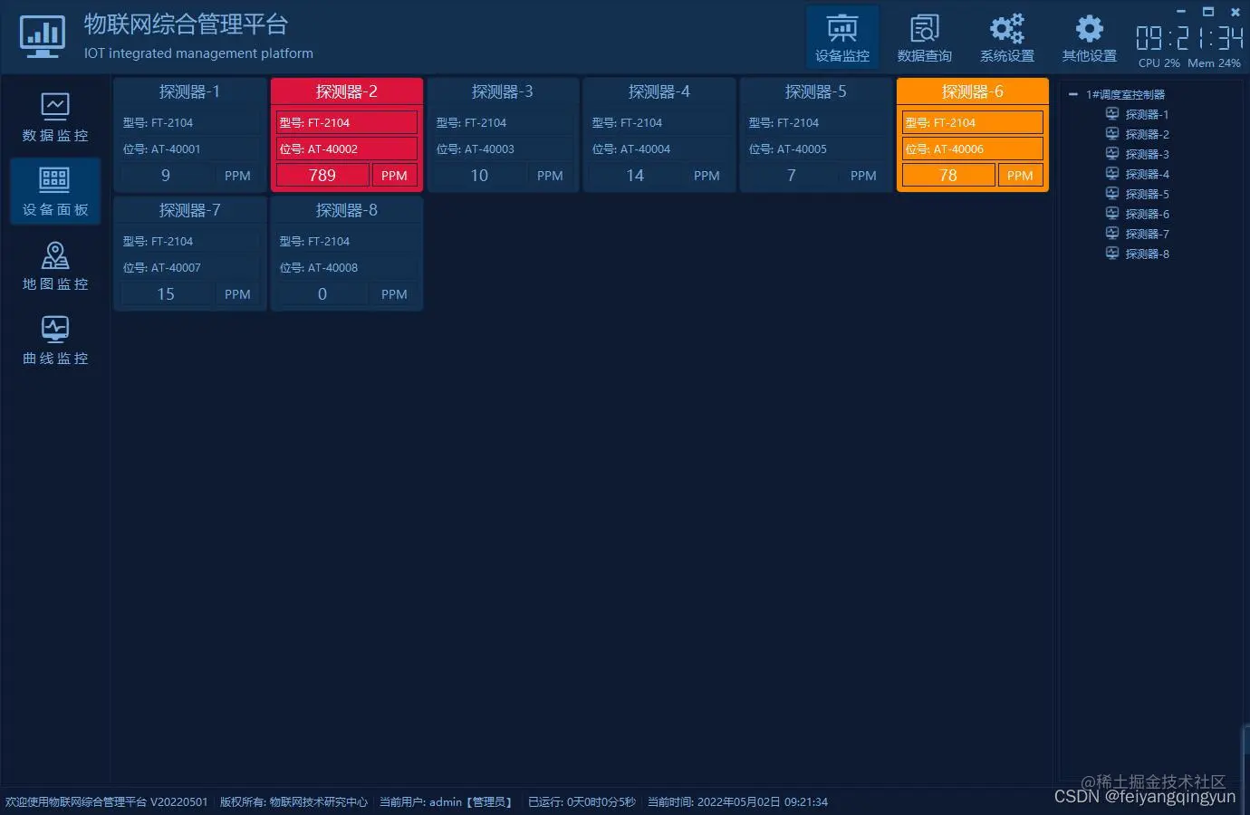The image size is (1250, 815).
Task: Click the 探测器-5 card title
Action: tap(816, 91)
